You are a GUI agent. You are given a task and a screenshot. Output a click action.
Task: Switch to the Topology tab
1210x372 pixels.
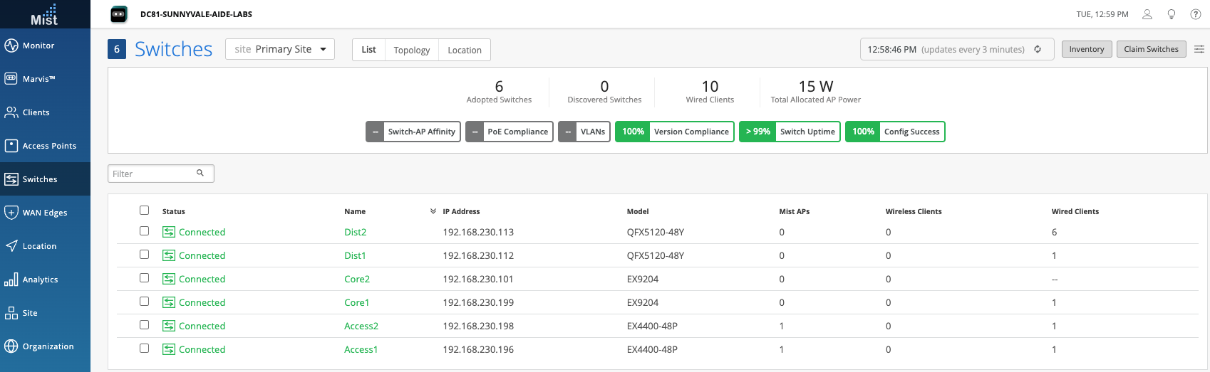click(x=411, y=50)
